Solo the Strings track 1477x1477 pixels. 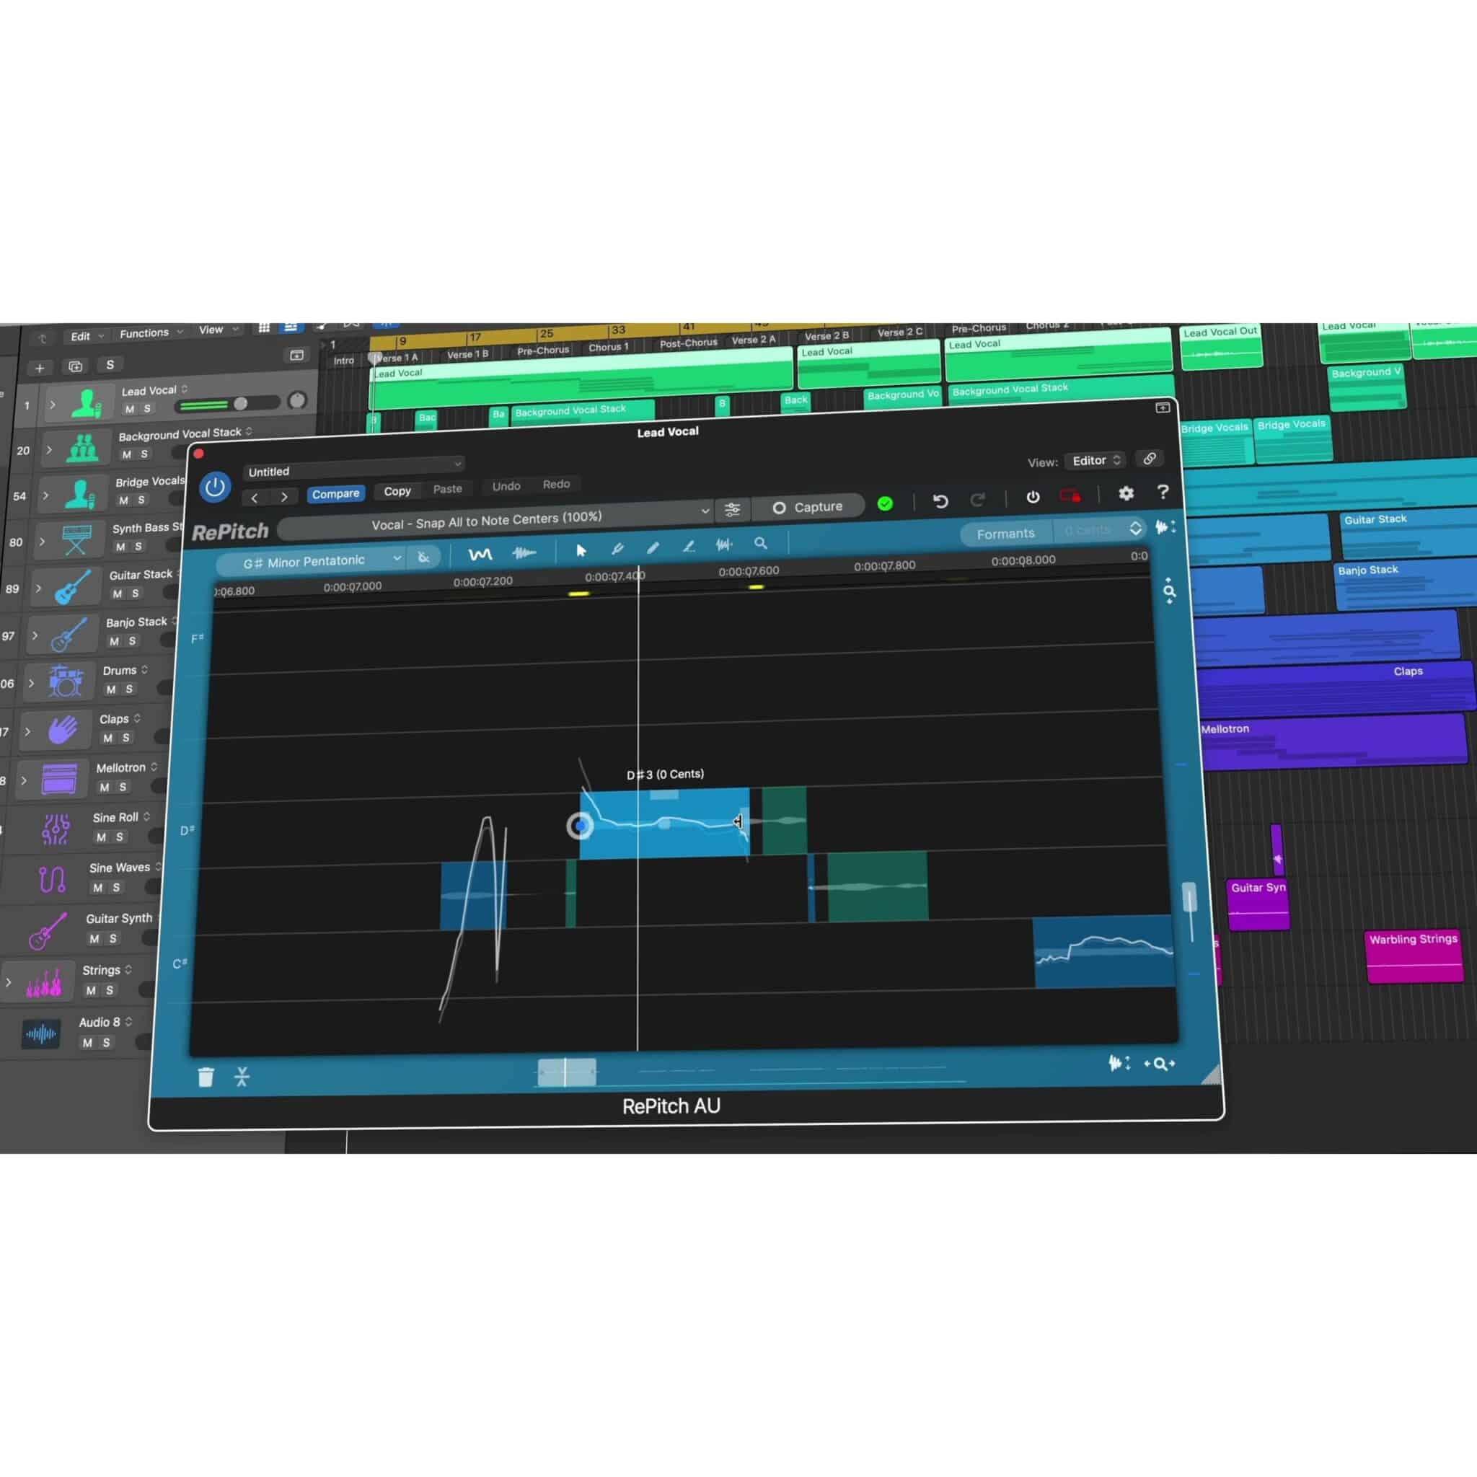[110, 990]
